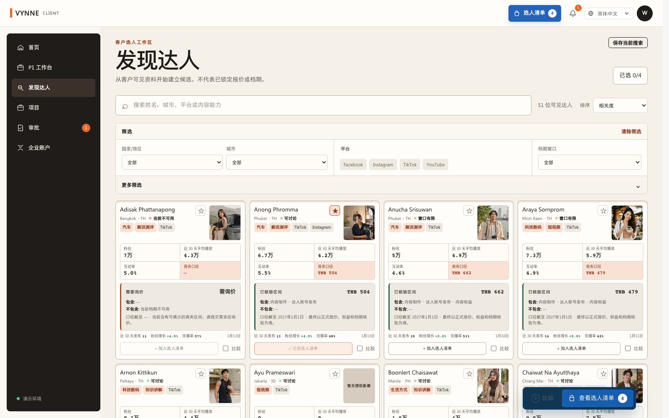Open 项目 in sidebar
669x418 pixels.
coord(54,108)
